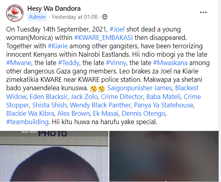
Task: Open the blurred right photo thumbnail
Action: pos(164,156)
